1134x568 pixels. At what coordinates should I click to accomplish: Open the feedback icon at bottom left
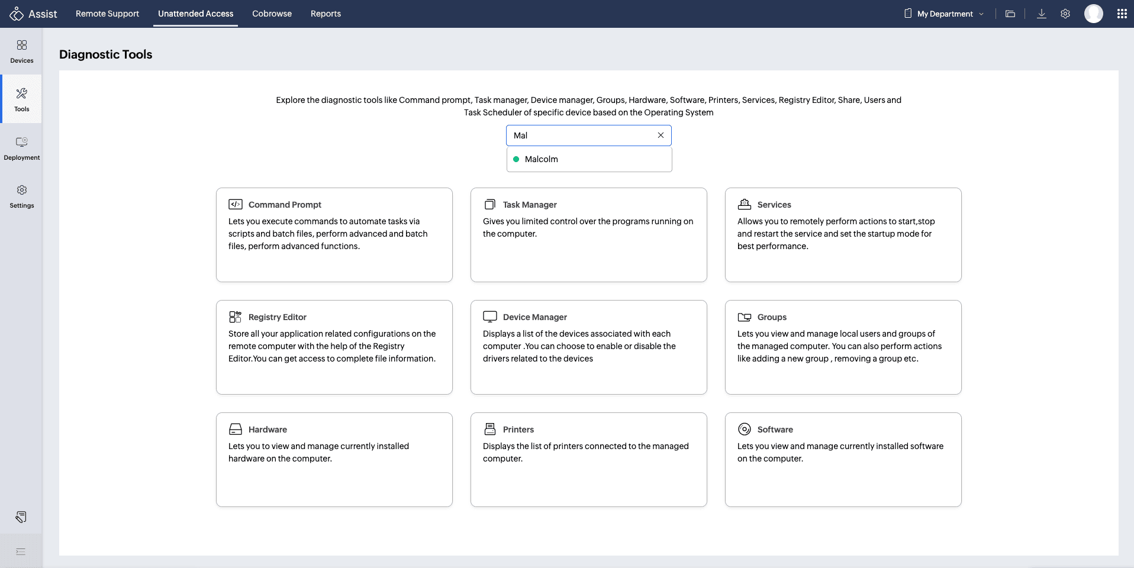(21, 517)
